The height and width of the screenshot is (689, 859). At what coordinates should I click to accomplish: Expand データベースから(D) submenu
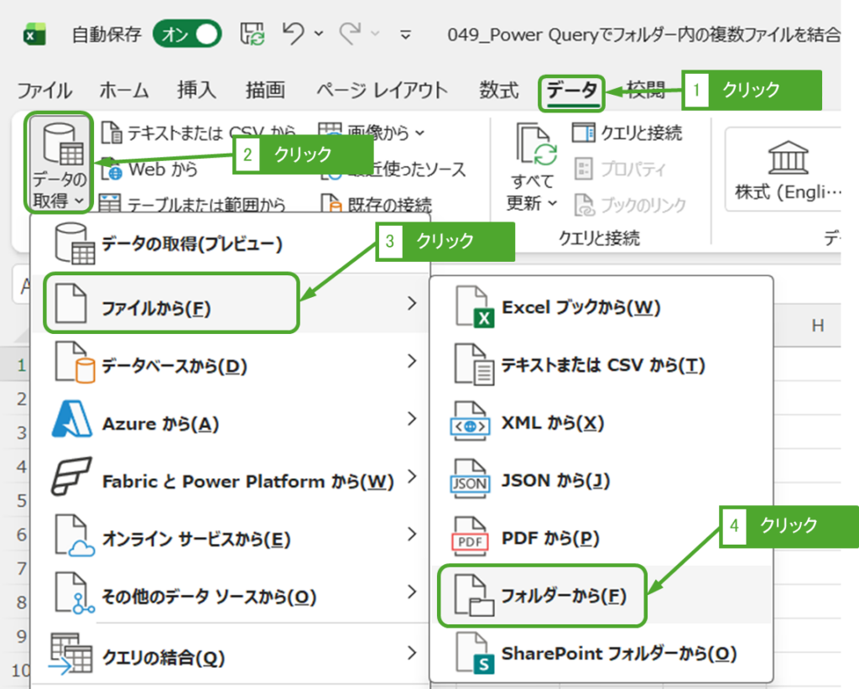pos(174,366)
